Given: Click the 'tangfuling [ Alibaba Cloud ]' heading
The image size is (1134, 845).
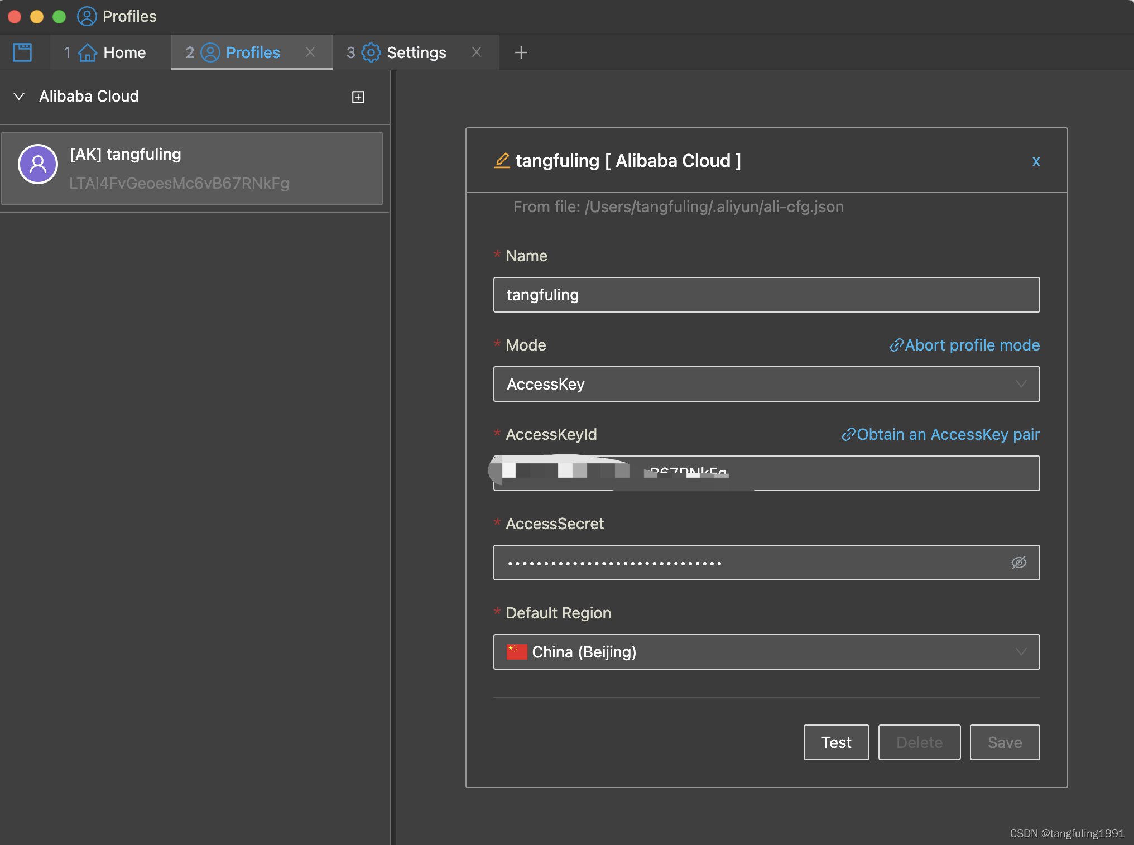Looking at the screenshot, I should pyautogui.click(x=628, y=161).
